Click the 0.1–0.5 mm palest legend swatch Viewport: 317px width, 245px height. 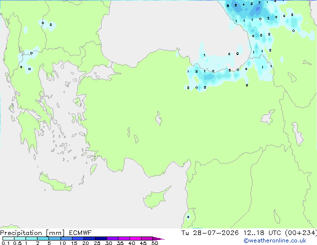(8, 238)
